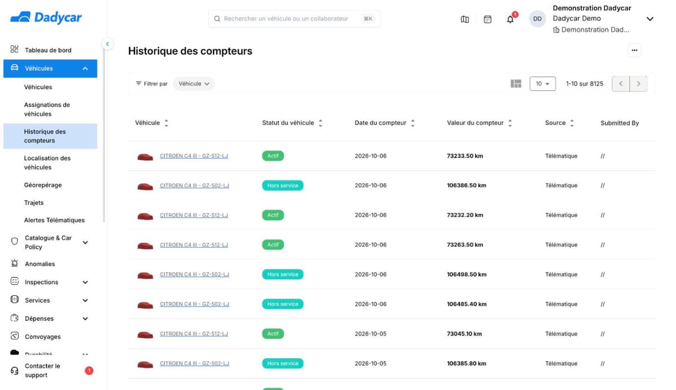Image resolution: width=676 pixels, height=390 pixels.
Task: Click the Demonstration Dadycar account name
Action: 592,8
